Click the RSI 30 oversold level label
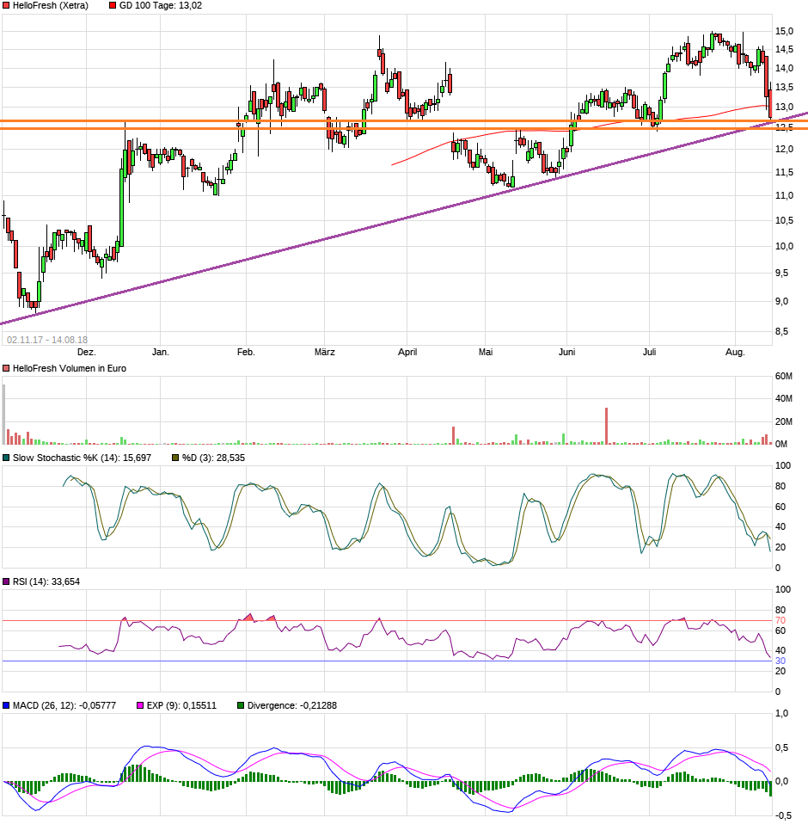Screen dimensions: 808x824 click(781, 661)
